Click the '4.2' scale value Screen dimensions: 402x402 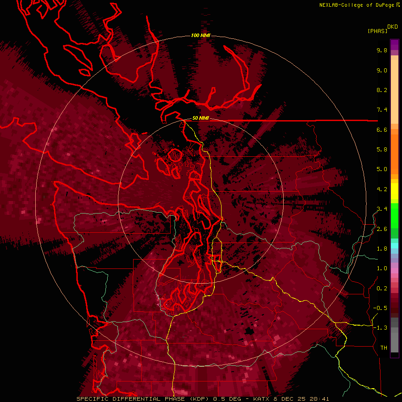pyautogui.click(x=382, y=189)
